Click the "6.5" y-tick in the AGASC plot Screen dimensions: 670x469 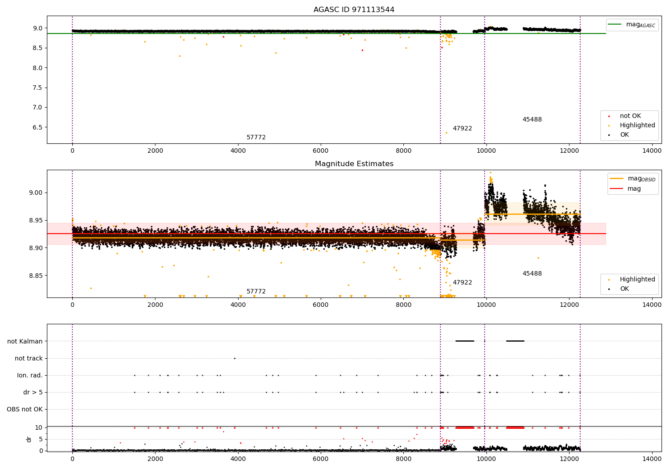tap(37, 127)
